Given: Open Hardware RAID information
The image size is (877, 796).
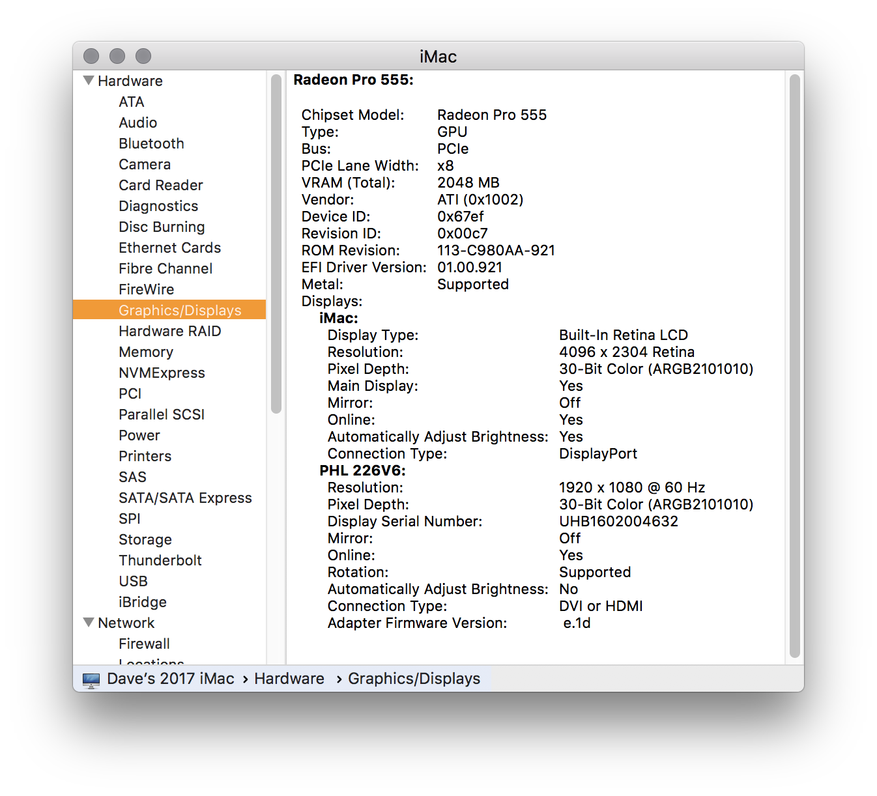Looking at the screenshot, I should (169, 331).
